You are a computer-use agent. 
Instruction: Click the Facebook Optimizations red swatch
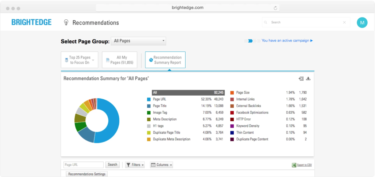(232, 113)
